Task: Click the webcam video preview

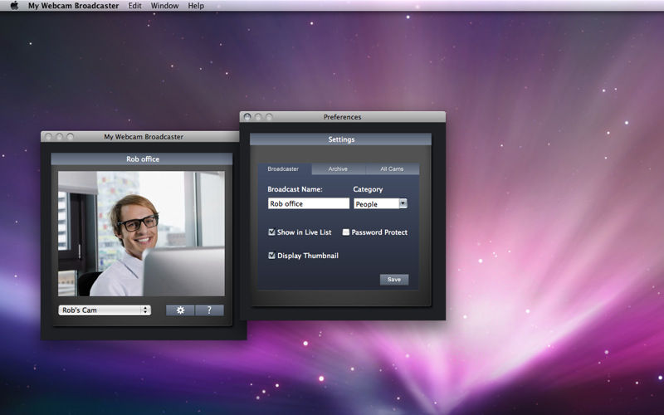Action: pyautogui.click(x=141, y=233)
